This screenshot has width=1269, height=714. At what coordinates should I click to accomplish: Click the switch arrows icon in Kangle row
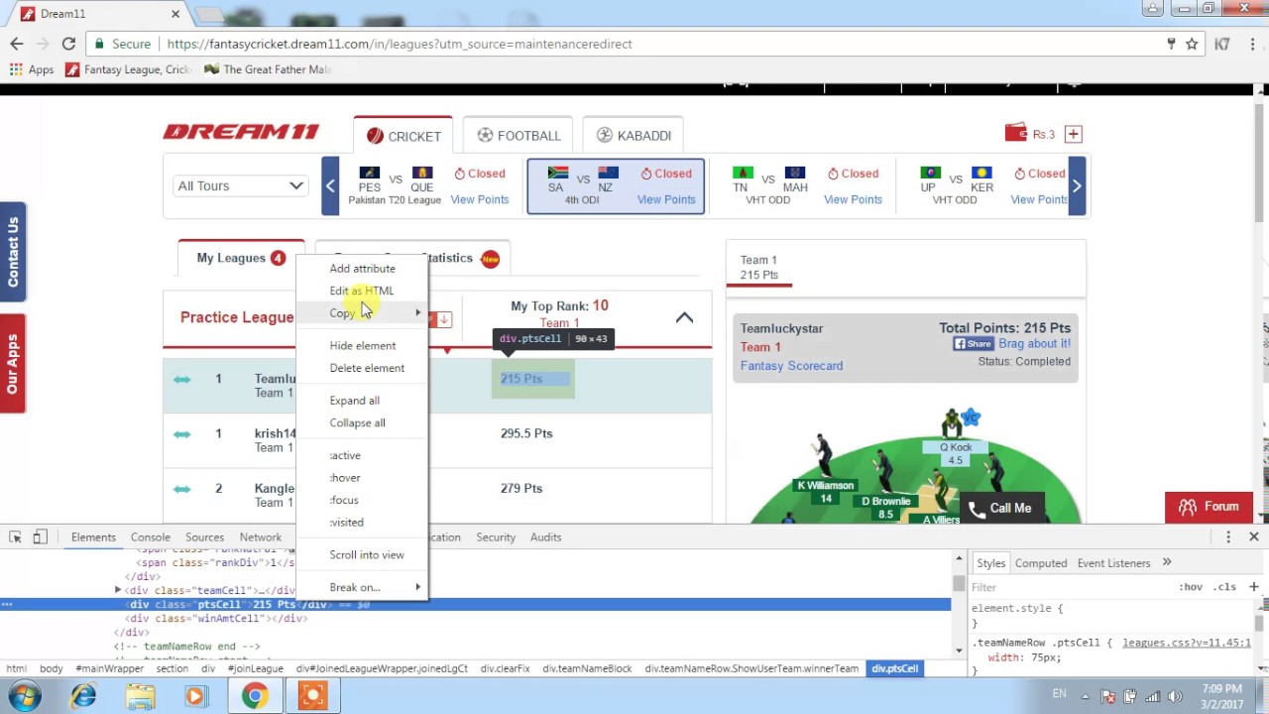(x=181, y=488)
